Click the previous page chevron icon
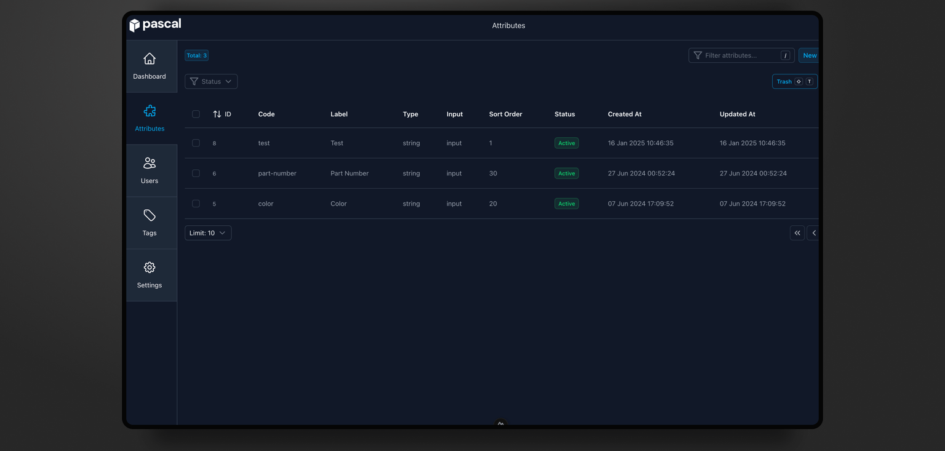The width and height of the screenshot is (945, 451). [813, 233]
